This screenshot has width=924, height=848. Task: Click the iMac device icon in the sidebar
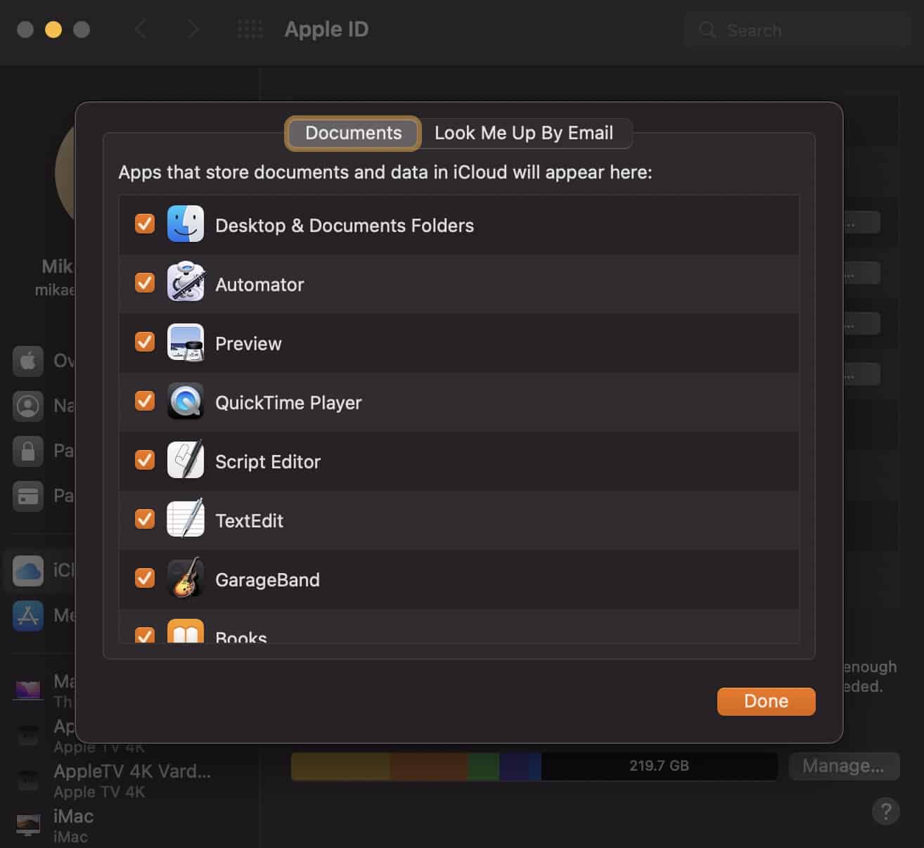tap(28, 825)
